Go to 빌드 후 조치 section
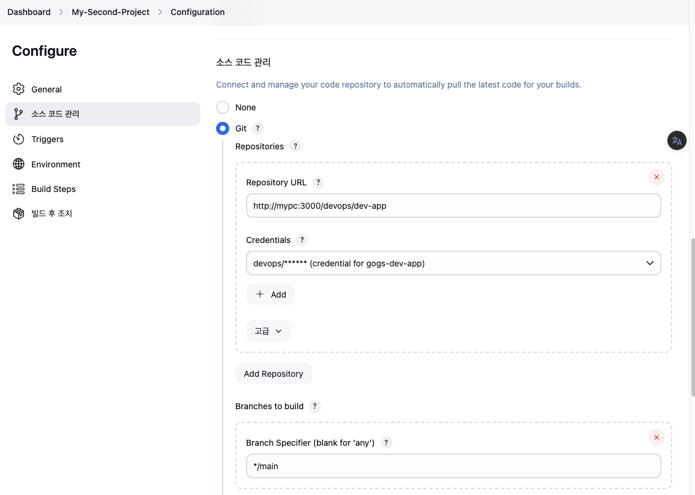 tap(52, 214)
